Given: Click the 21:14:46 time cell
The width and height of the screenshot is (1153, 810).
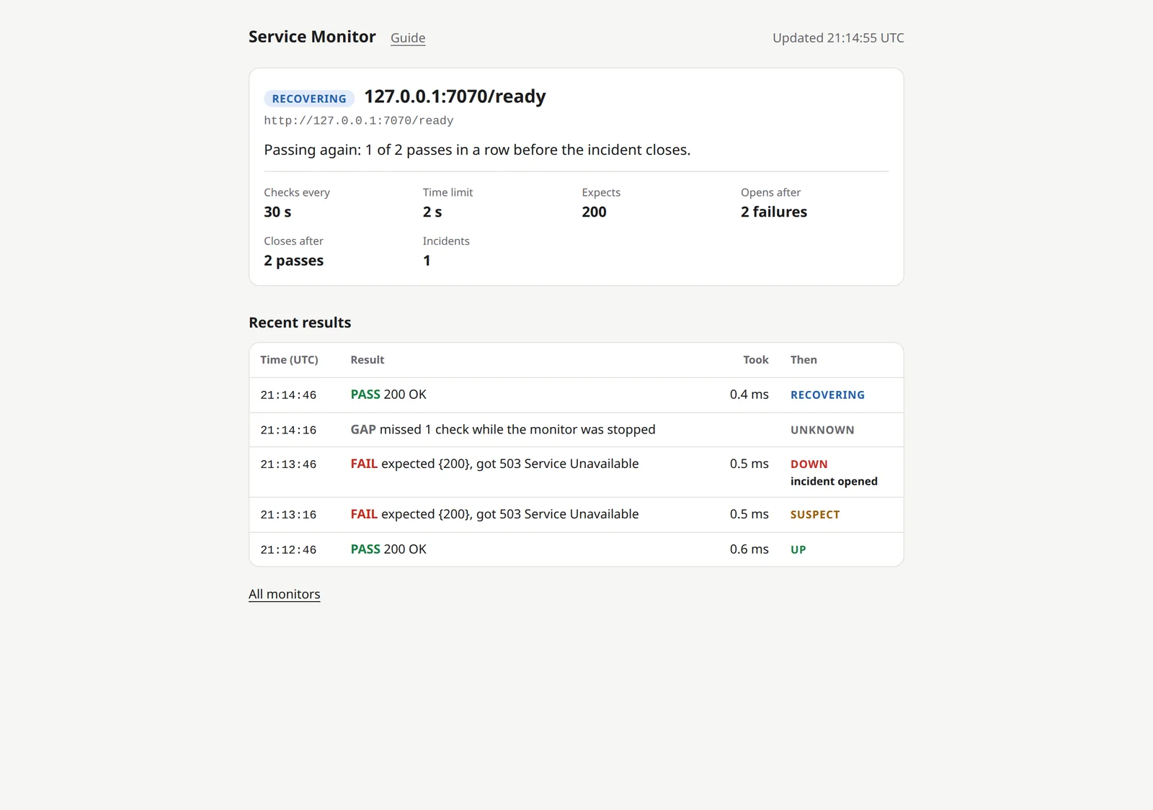Looking at the screenshot, I should pyautogui.click(x=288, y=395).
